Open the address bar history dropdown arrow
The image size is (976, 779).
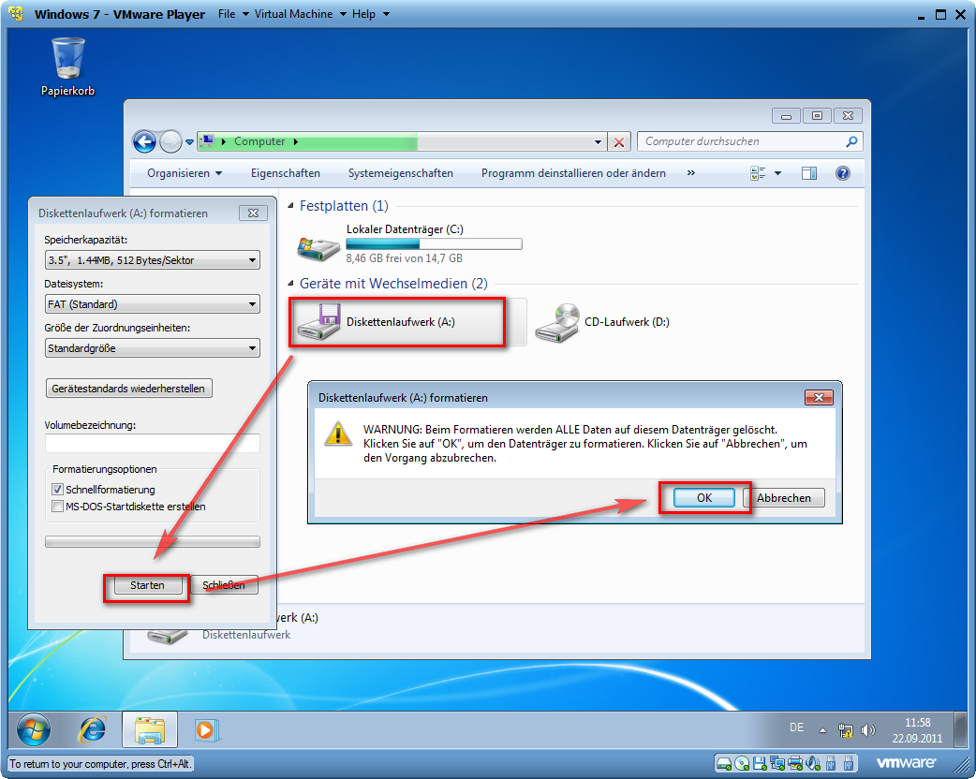pyautogui.click(x=598, y=142)
